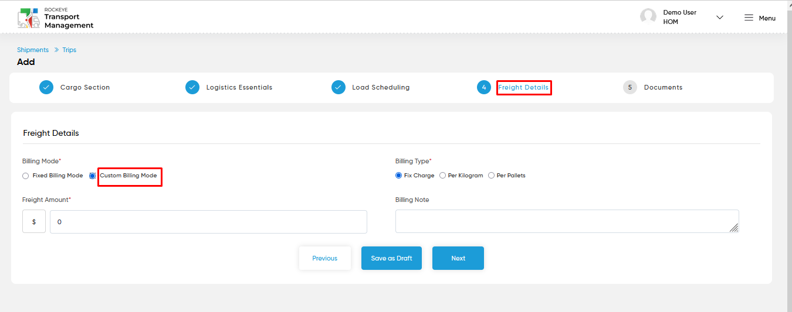Select the Custom Billing Mode radio button

pos(92,176)
